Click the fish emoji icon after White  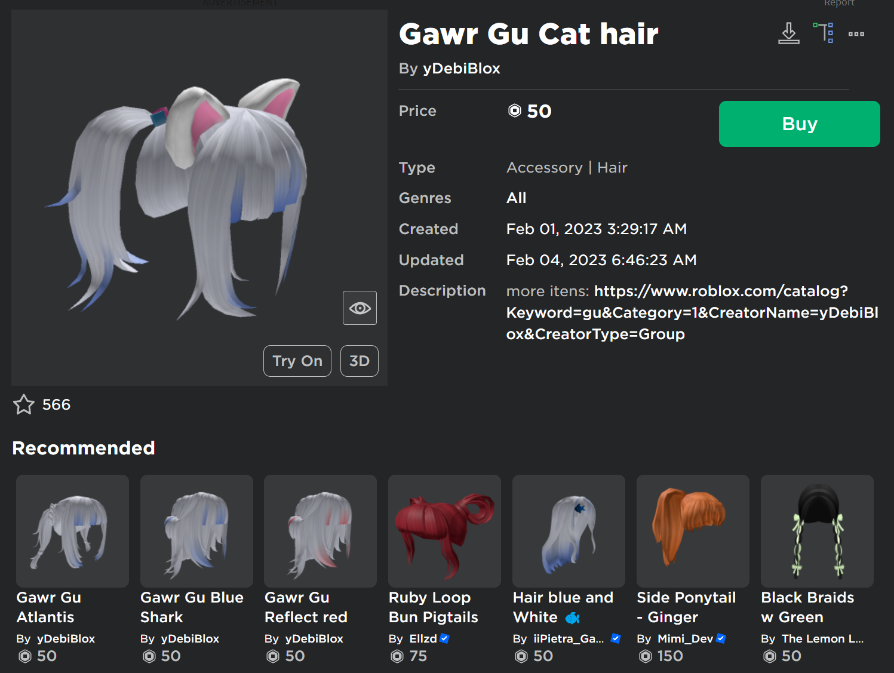click(573, 617)
